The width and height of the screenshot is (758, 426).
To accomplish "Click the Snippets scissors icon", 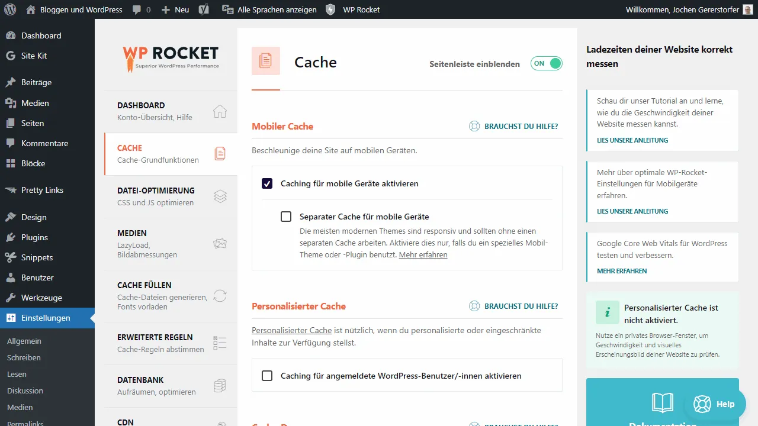I will click(x=11, y=257).
